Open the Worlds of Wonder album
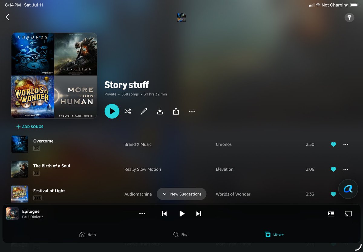The height and width of the screenshot is (252, 363). (x=233, y=194)
